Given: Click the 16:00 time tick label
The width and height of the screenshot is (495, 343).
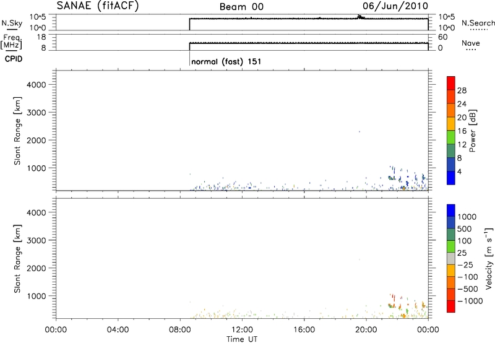Looking at the screenshot, I should coord(304,330).
